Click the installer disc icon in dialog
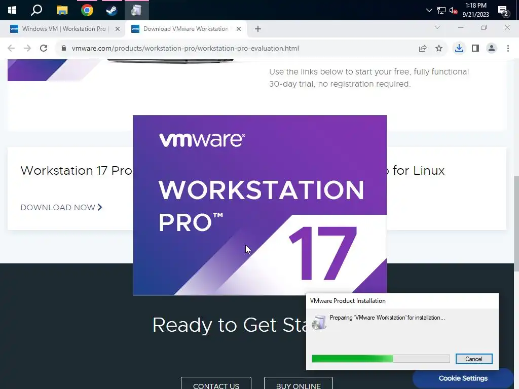The height and width of the screenshot is (389, 519). tap(319, 322)
